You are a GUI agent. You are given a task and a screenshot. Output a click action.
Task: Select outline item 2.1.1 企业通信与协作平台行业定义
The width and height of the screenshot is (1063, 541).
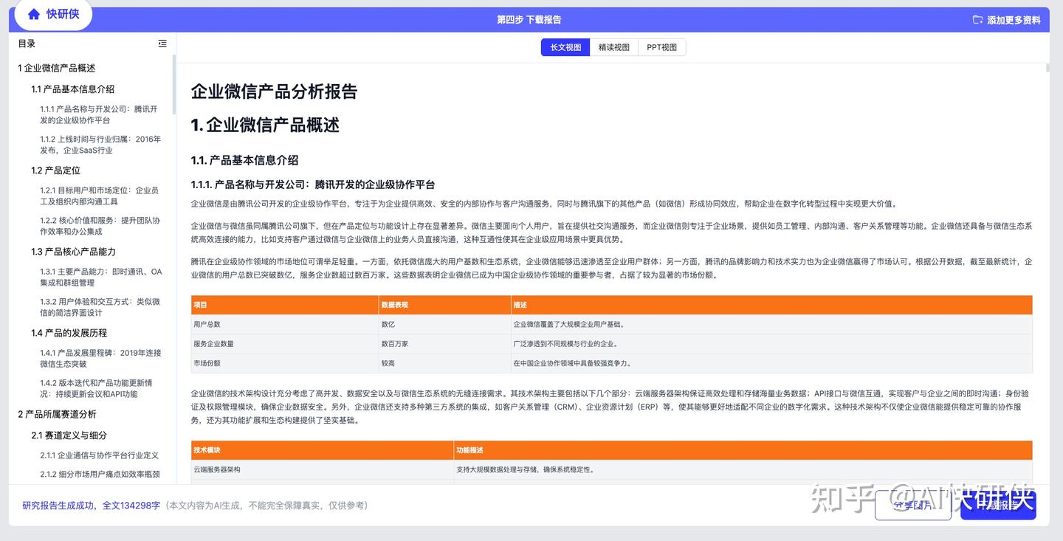99,455
